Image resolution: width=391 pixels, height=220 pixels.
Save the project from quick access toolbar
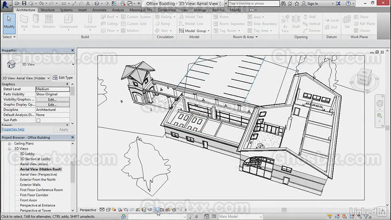tap(24, 3)
